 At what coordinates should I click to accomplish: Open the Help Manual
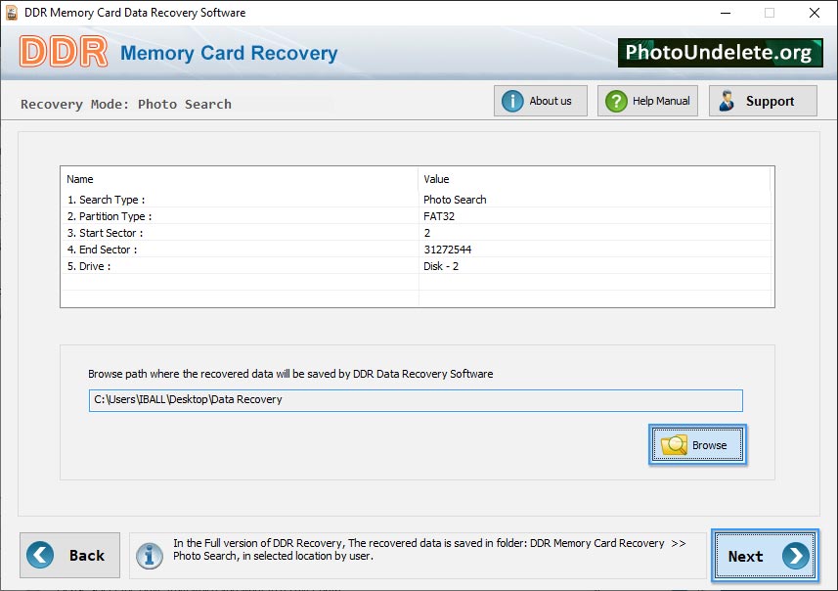647,101
